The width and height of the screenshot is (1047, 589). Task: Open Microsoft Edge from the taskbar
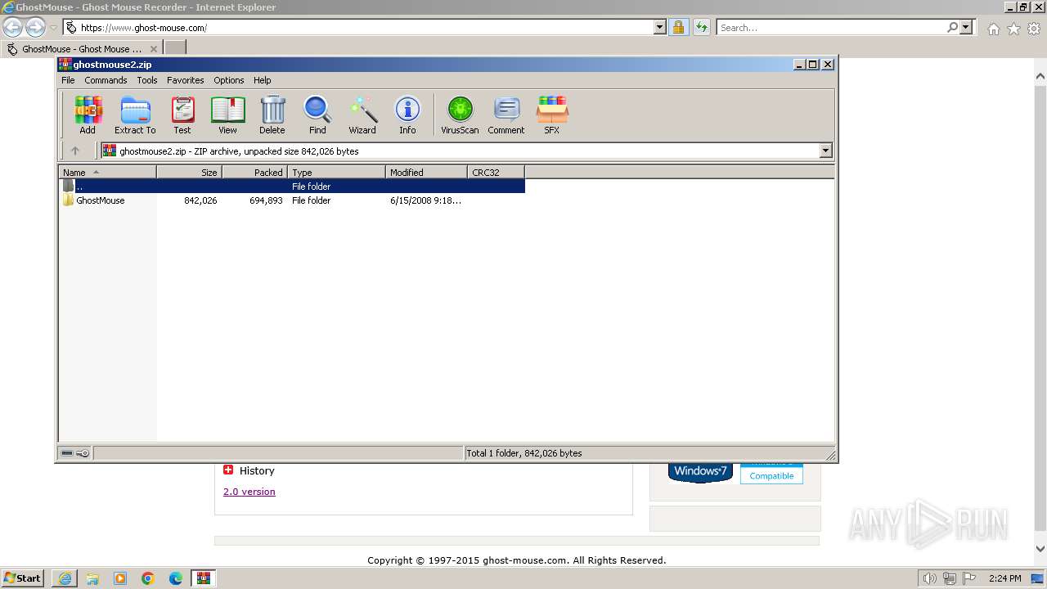coord(176,578)
